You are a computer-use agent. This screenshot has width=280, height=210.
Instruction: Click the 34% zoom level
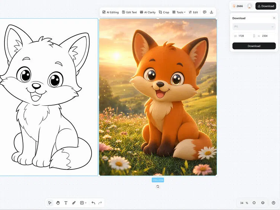click(x=244, y=203)
